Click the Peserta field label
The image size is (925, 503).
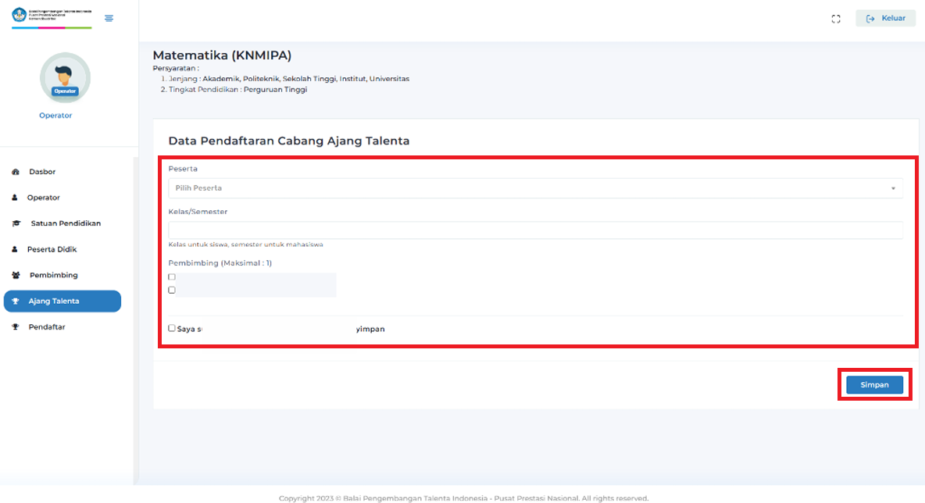(x=183, y=169)
